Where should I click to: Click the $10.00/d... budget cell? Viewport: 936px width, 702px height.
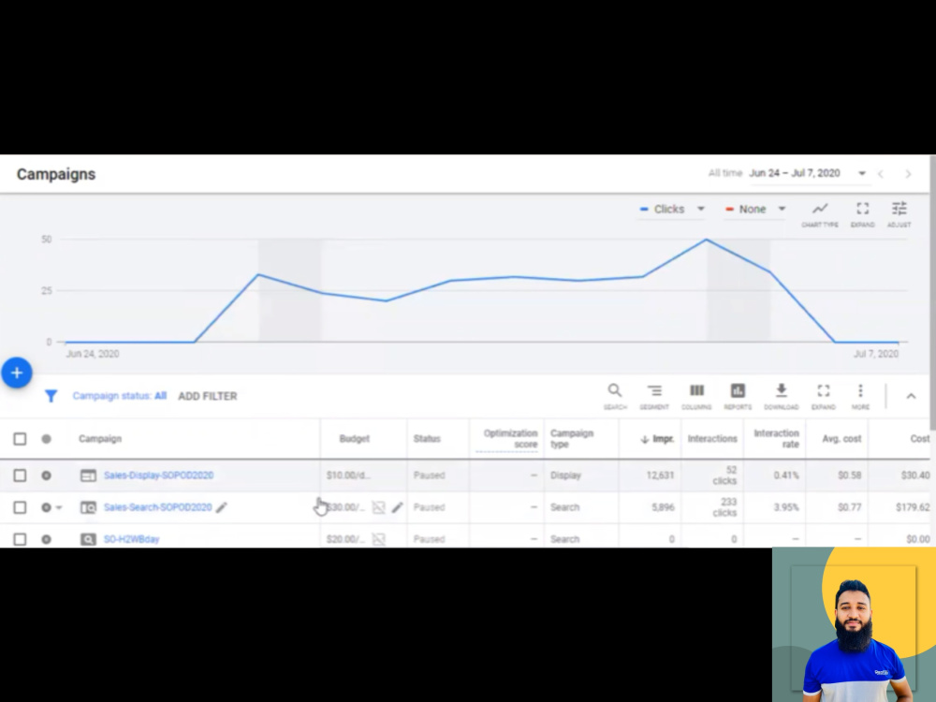348,475
